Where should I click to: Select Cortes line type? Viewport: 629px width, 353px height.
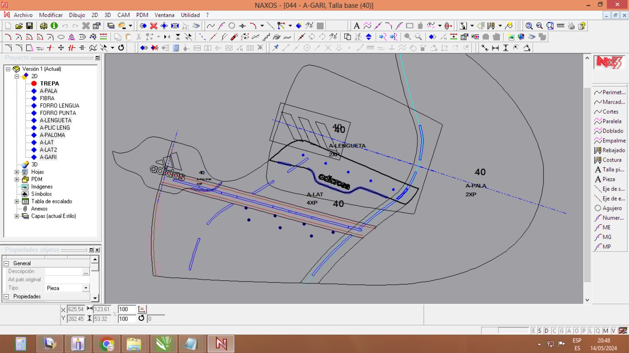coord(606,112)
